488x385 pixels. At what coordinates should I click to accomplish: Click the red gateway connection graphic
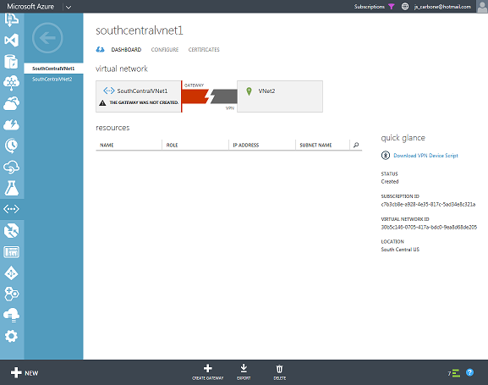click(195, 96)
